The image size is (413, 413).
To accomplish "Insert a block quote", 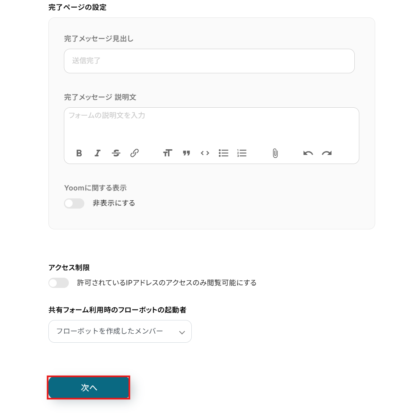I will [186, 153].
